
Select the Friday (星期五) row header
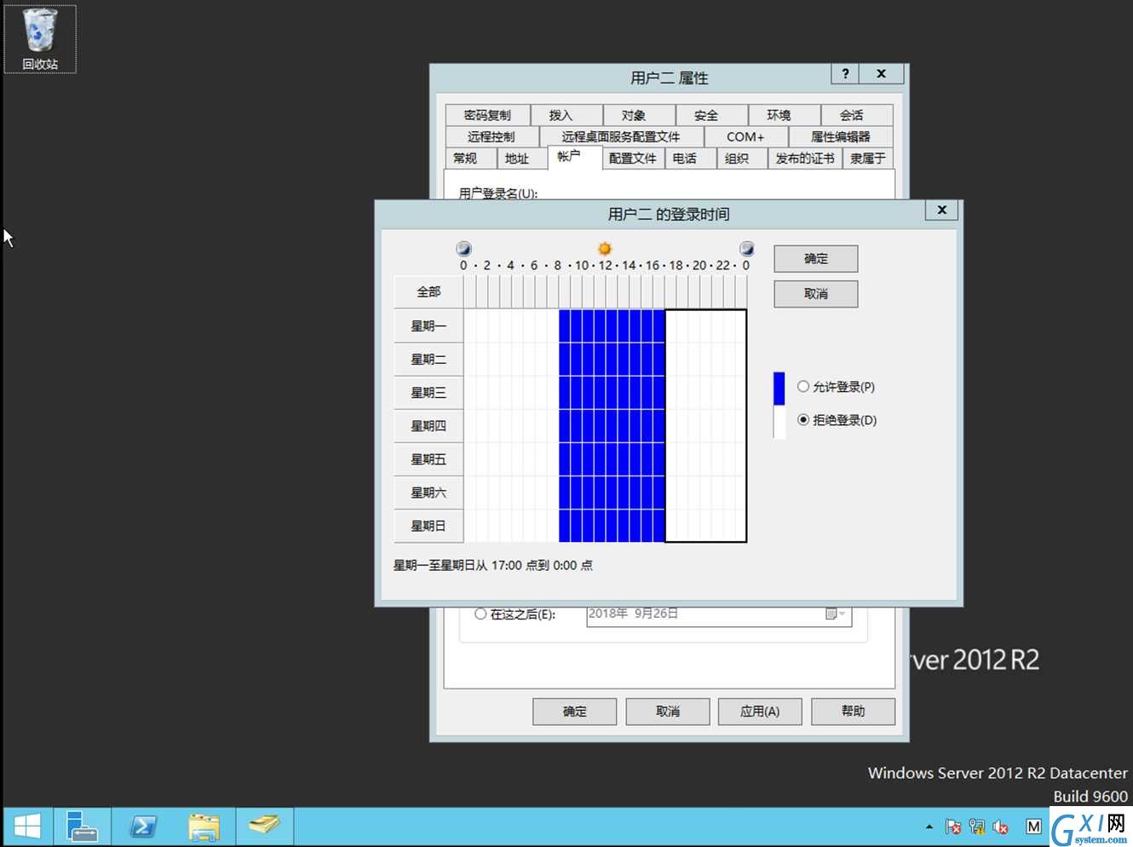tap(428, 459)
